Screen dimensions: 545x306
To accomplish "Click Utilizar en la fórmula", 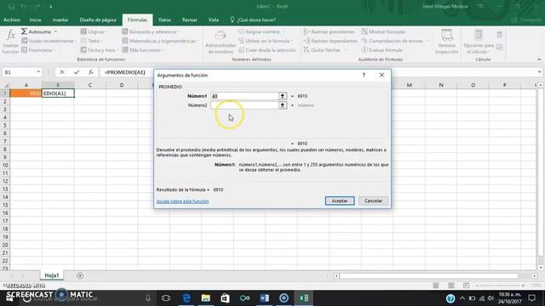I will point(266,41).
